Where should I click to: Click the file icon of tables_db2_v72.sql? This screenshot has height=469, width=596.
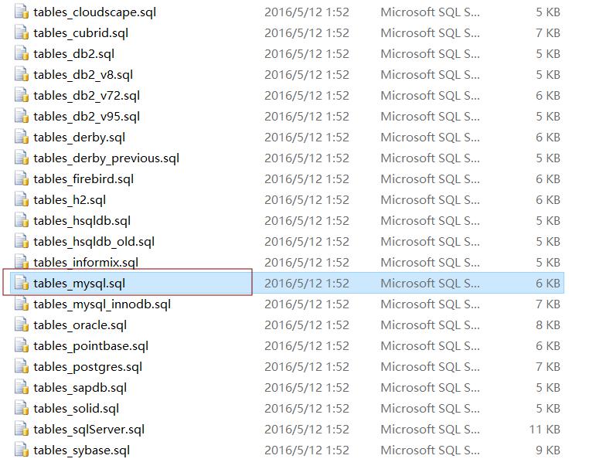click(x=22, y=95)
